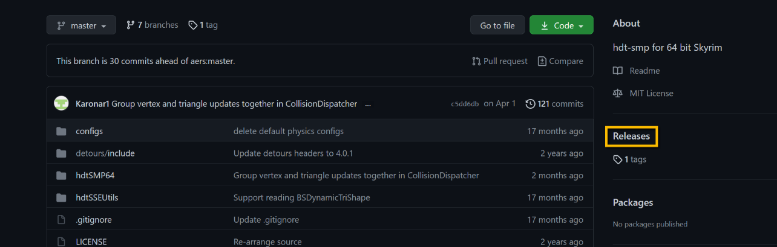Click Pull request link
Screen dimensions: 777x247
499,61
